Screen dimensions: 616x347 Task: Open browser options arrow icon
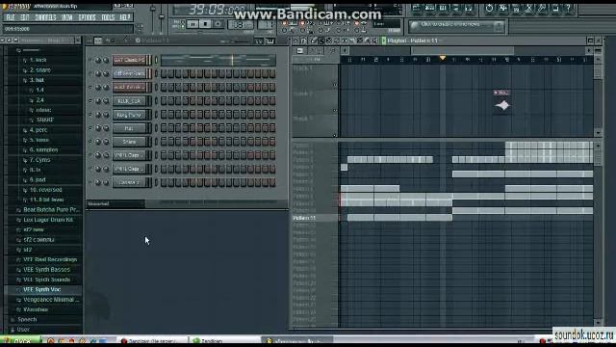coord(3,40)
